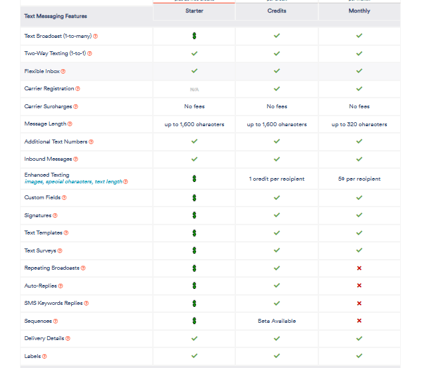
Task: Open help icon next to Auto-Replies
Action: point(60,286)
